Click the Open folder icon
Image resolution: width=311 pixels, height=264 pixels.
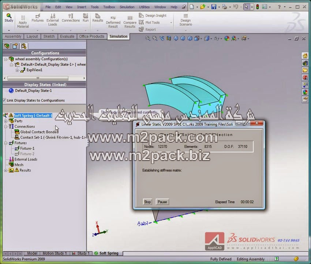203,7
